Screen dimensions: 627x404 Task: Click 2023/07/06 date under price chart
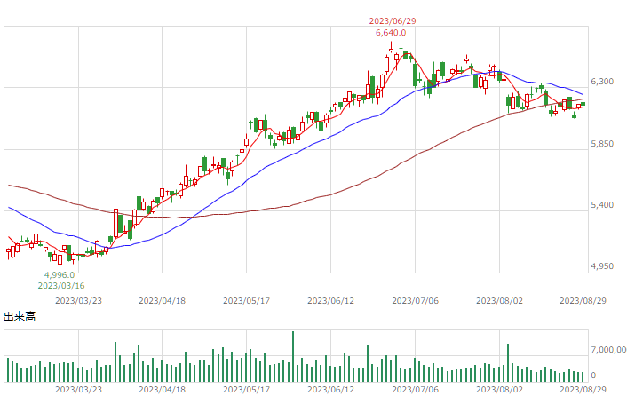(415, 300)
